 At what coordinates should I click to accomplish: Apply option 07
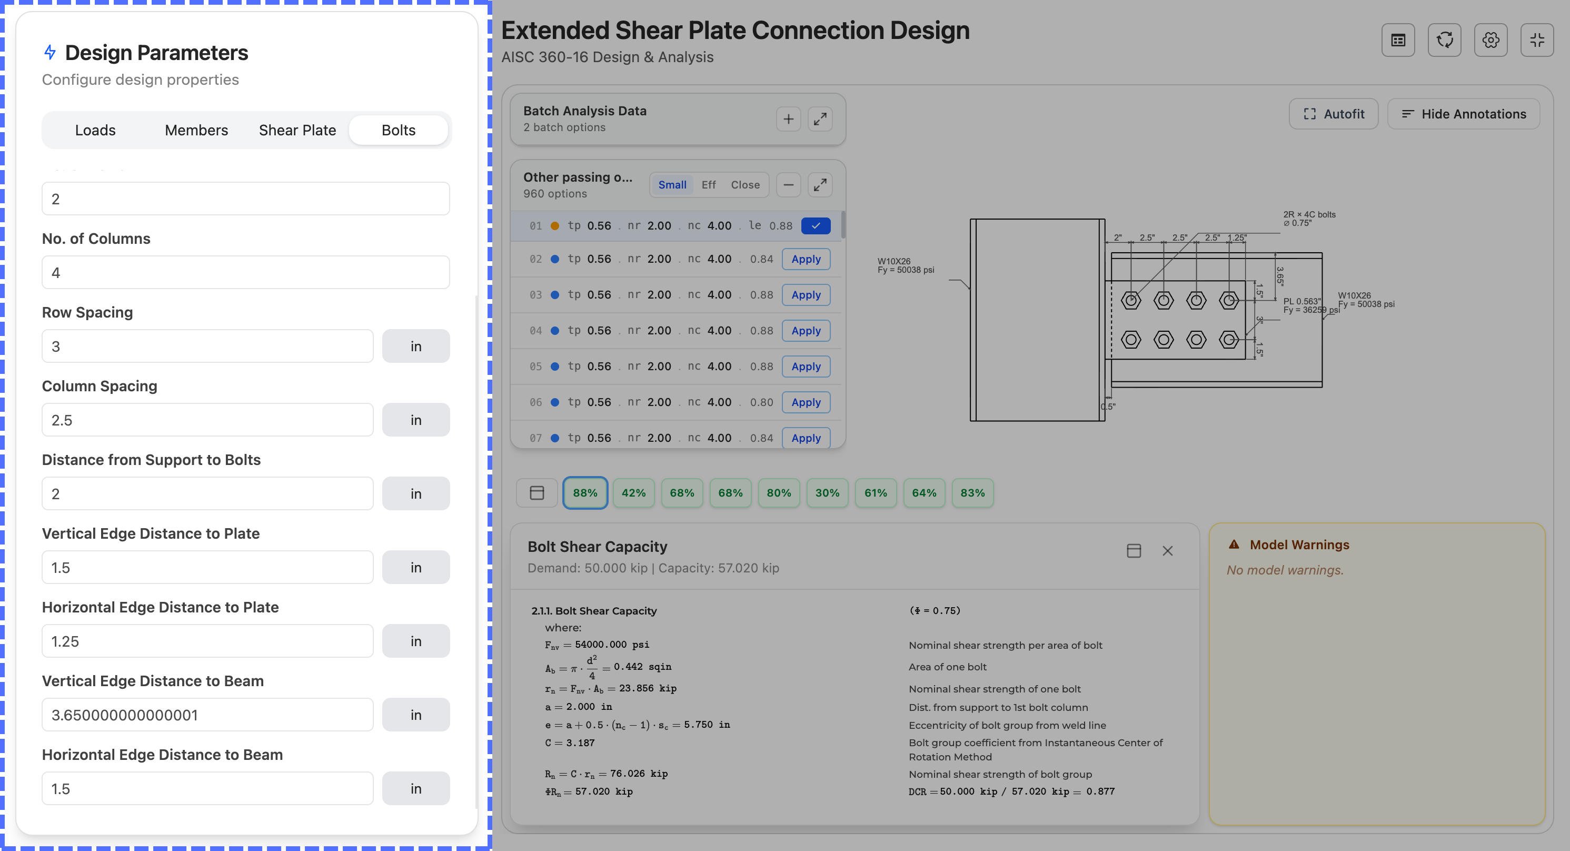[806, 438]
